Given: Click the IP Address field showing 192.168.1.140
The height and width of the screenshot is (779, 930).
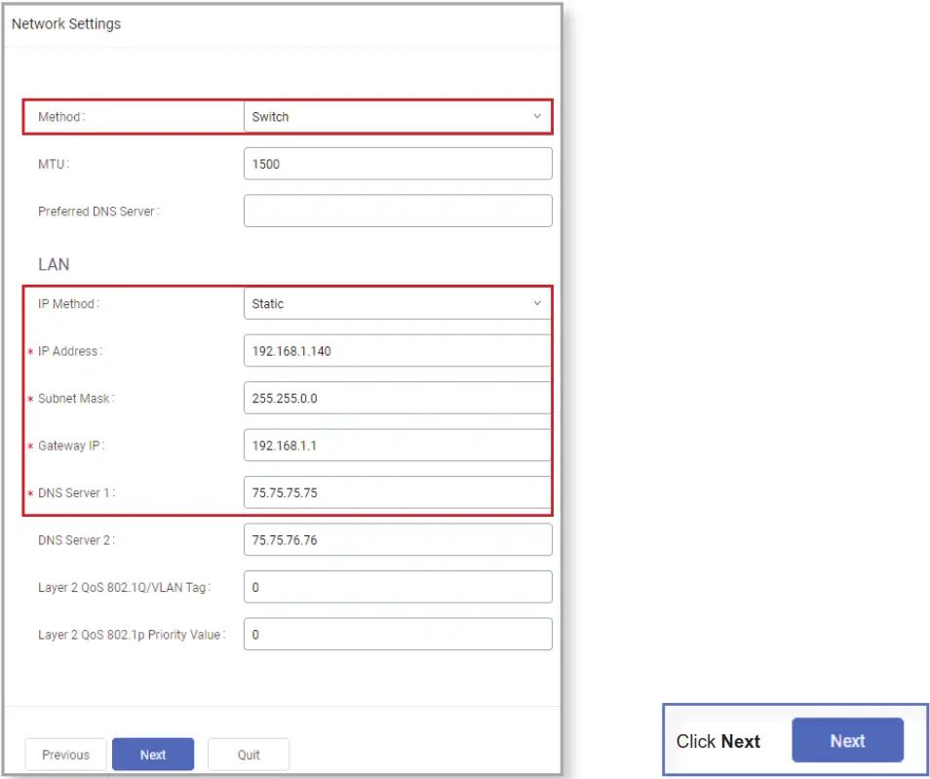Looking at the screenshot, I should (x=398, y=350).
